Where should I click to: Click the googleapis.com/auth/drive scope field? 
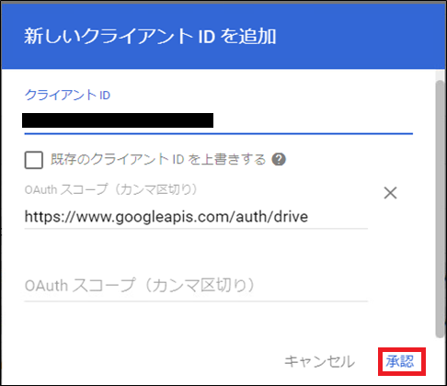coord(196,217)
